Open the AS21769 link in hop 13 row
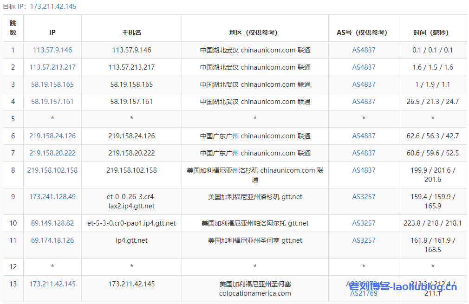 (364, 293)
